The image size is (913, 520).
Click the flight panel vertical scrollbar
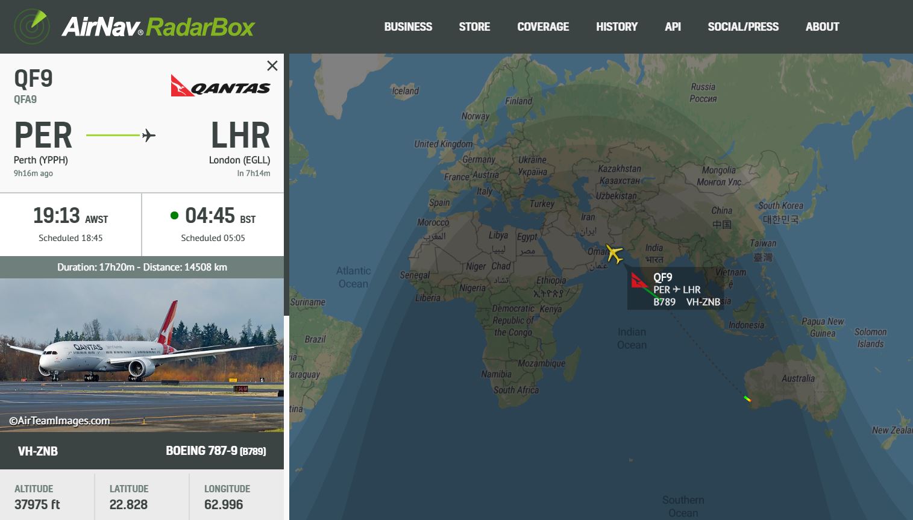(286, 184)
